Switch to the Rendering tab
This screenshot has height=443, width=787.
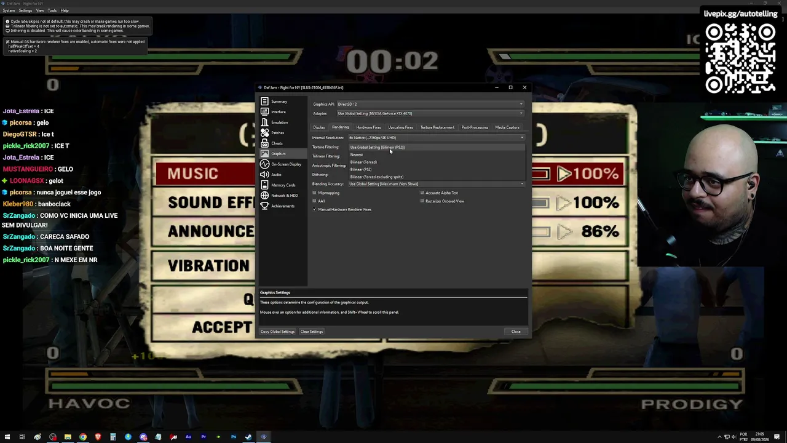[x=341, y=127]
